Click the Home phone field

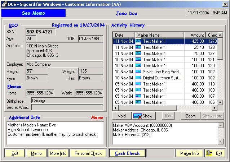40,93
